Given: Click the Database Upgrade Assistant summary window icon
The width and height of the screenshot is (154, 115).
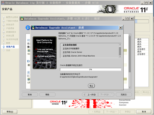Looking at the screenshot, I should (22, 18).
